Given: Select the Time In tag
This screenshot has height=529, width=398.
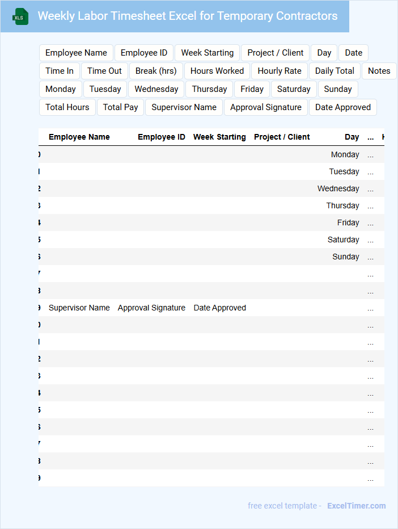Looking at the screenshot, I should (60, 71).
